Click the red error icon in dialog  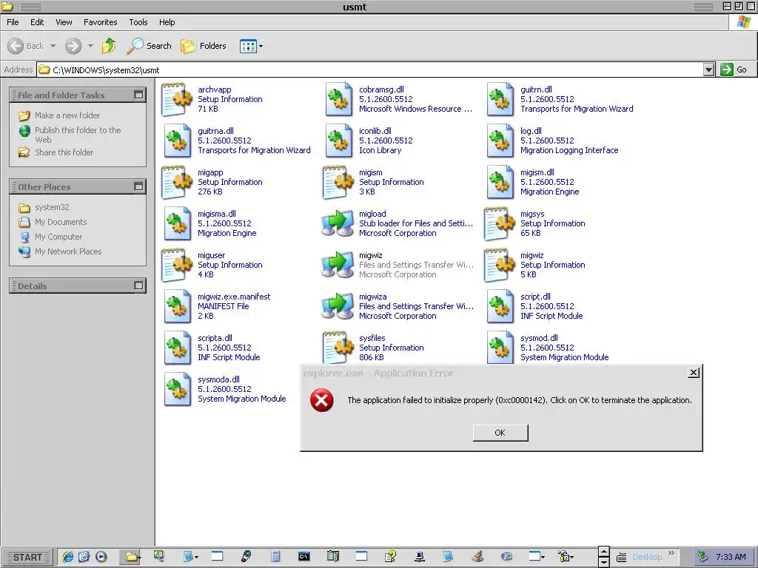tap(322, 400)
